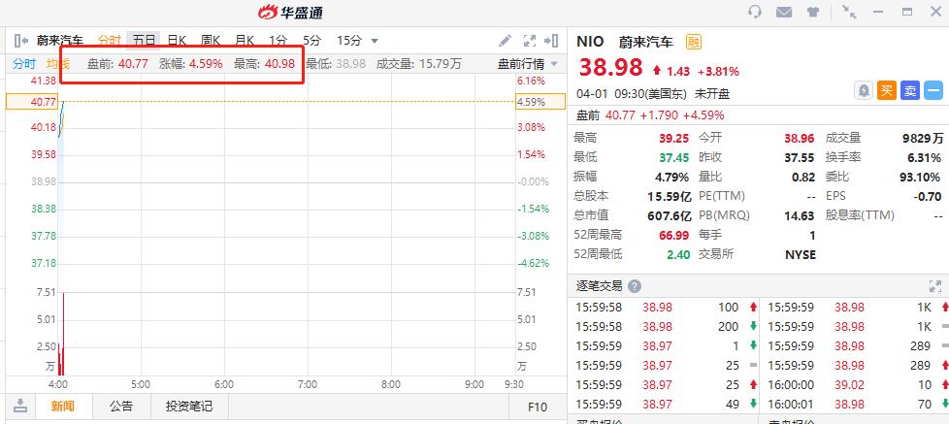
Task: Click the orange 买 buy button
Action: click(887, 91)
